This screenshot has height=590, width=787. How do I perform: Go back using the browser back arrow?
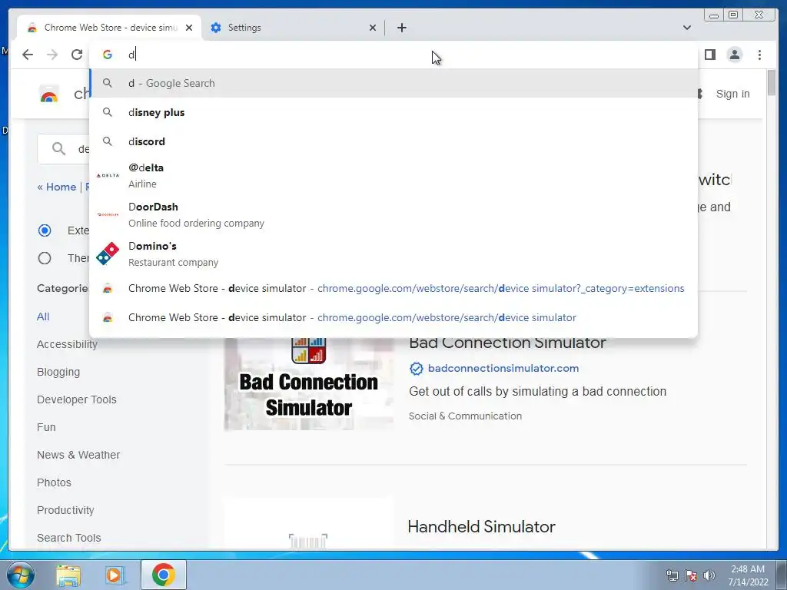coord(28,55)
